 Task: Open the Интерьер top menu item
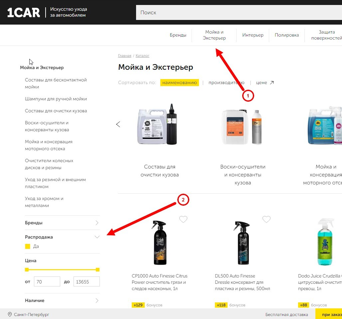pyautogui.click(x=253, y=35)
